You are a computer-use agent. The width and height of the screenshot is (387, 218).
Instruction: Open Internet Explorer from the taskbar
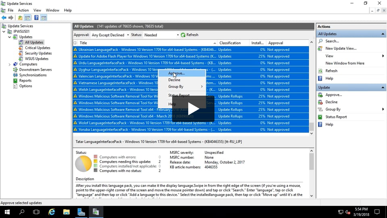[x=52, y=212]
